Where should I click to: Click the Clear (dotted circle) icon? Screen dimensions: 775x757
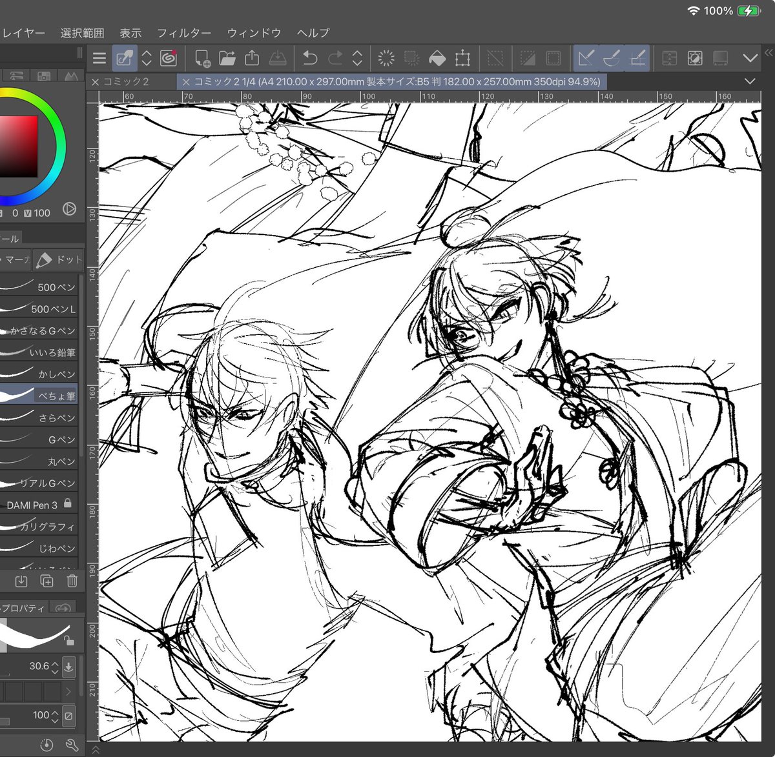[x=386, y=59]
